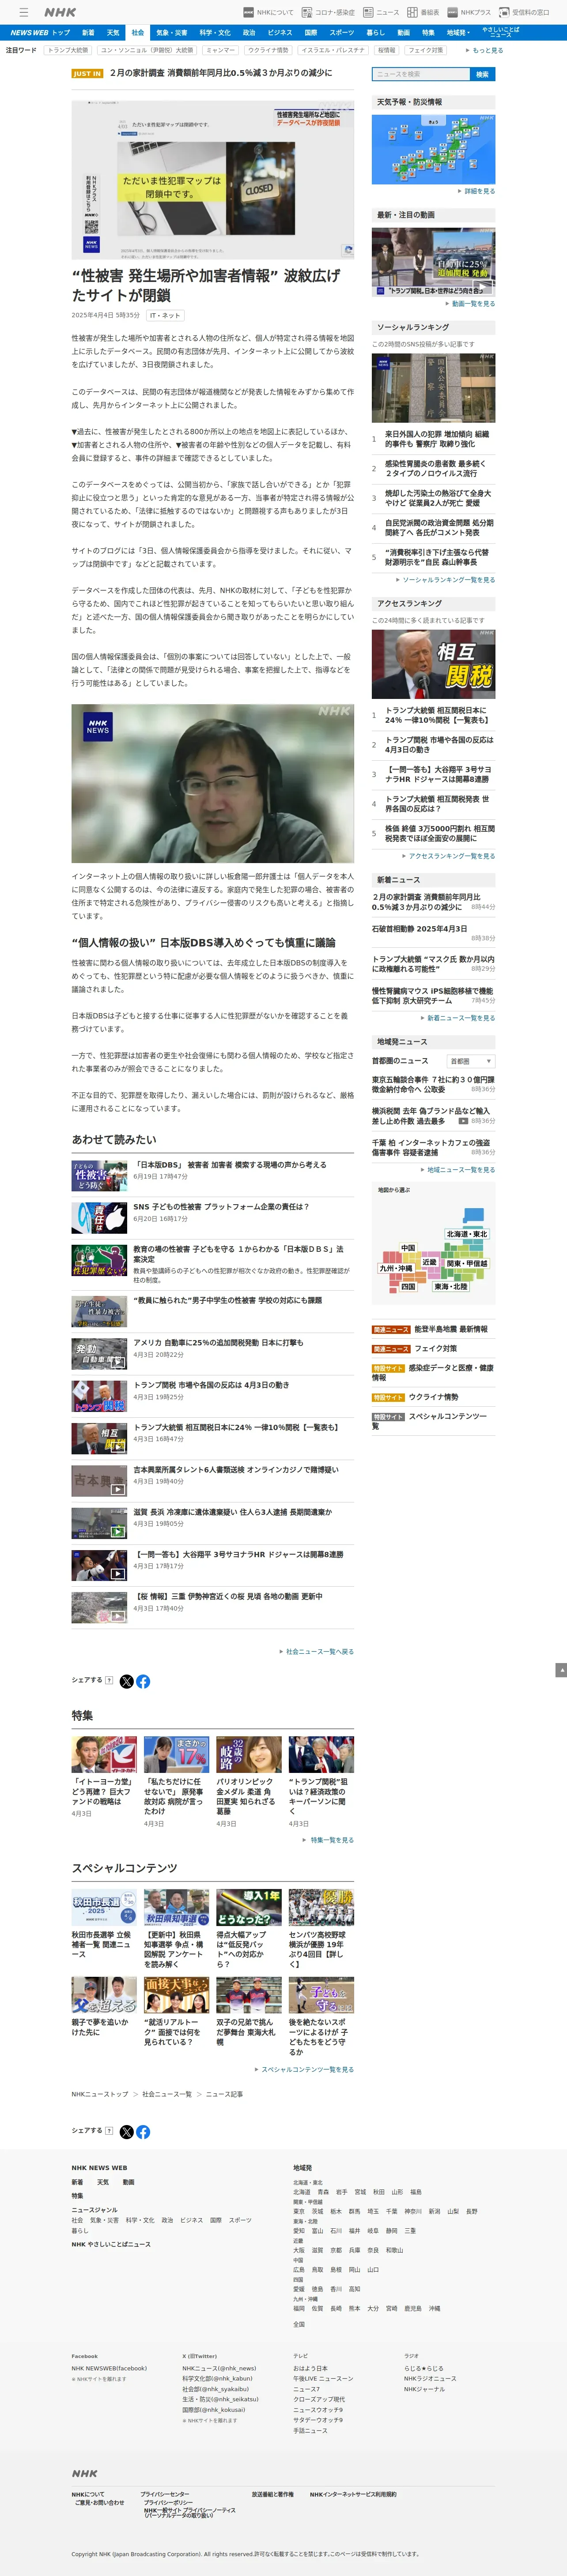567x2576 pixels.
Task: Open the 国際 tab
Action: [311, 32]
